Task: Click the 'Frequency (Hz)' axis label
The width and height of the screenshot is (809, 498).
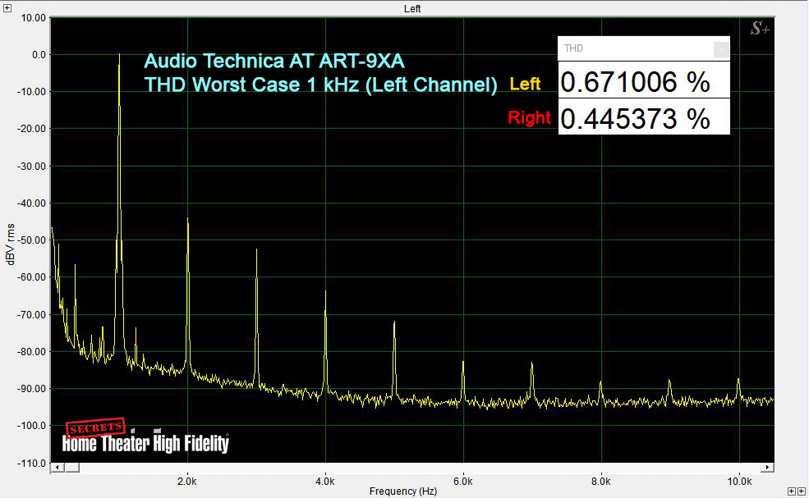Action: pyautogui.click(x=403, y=491)
